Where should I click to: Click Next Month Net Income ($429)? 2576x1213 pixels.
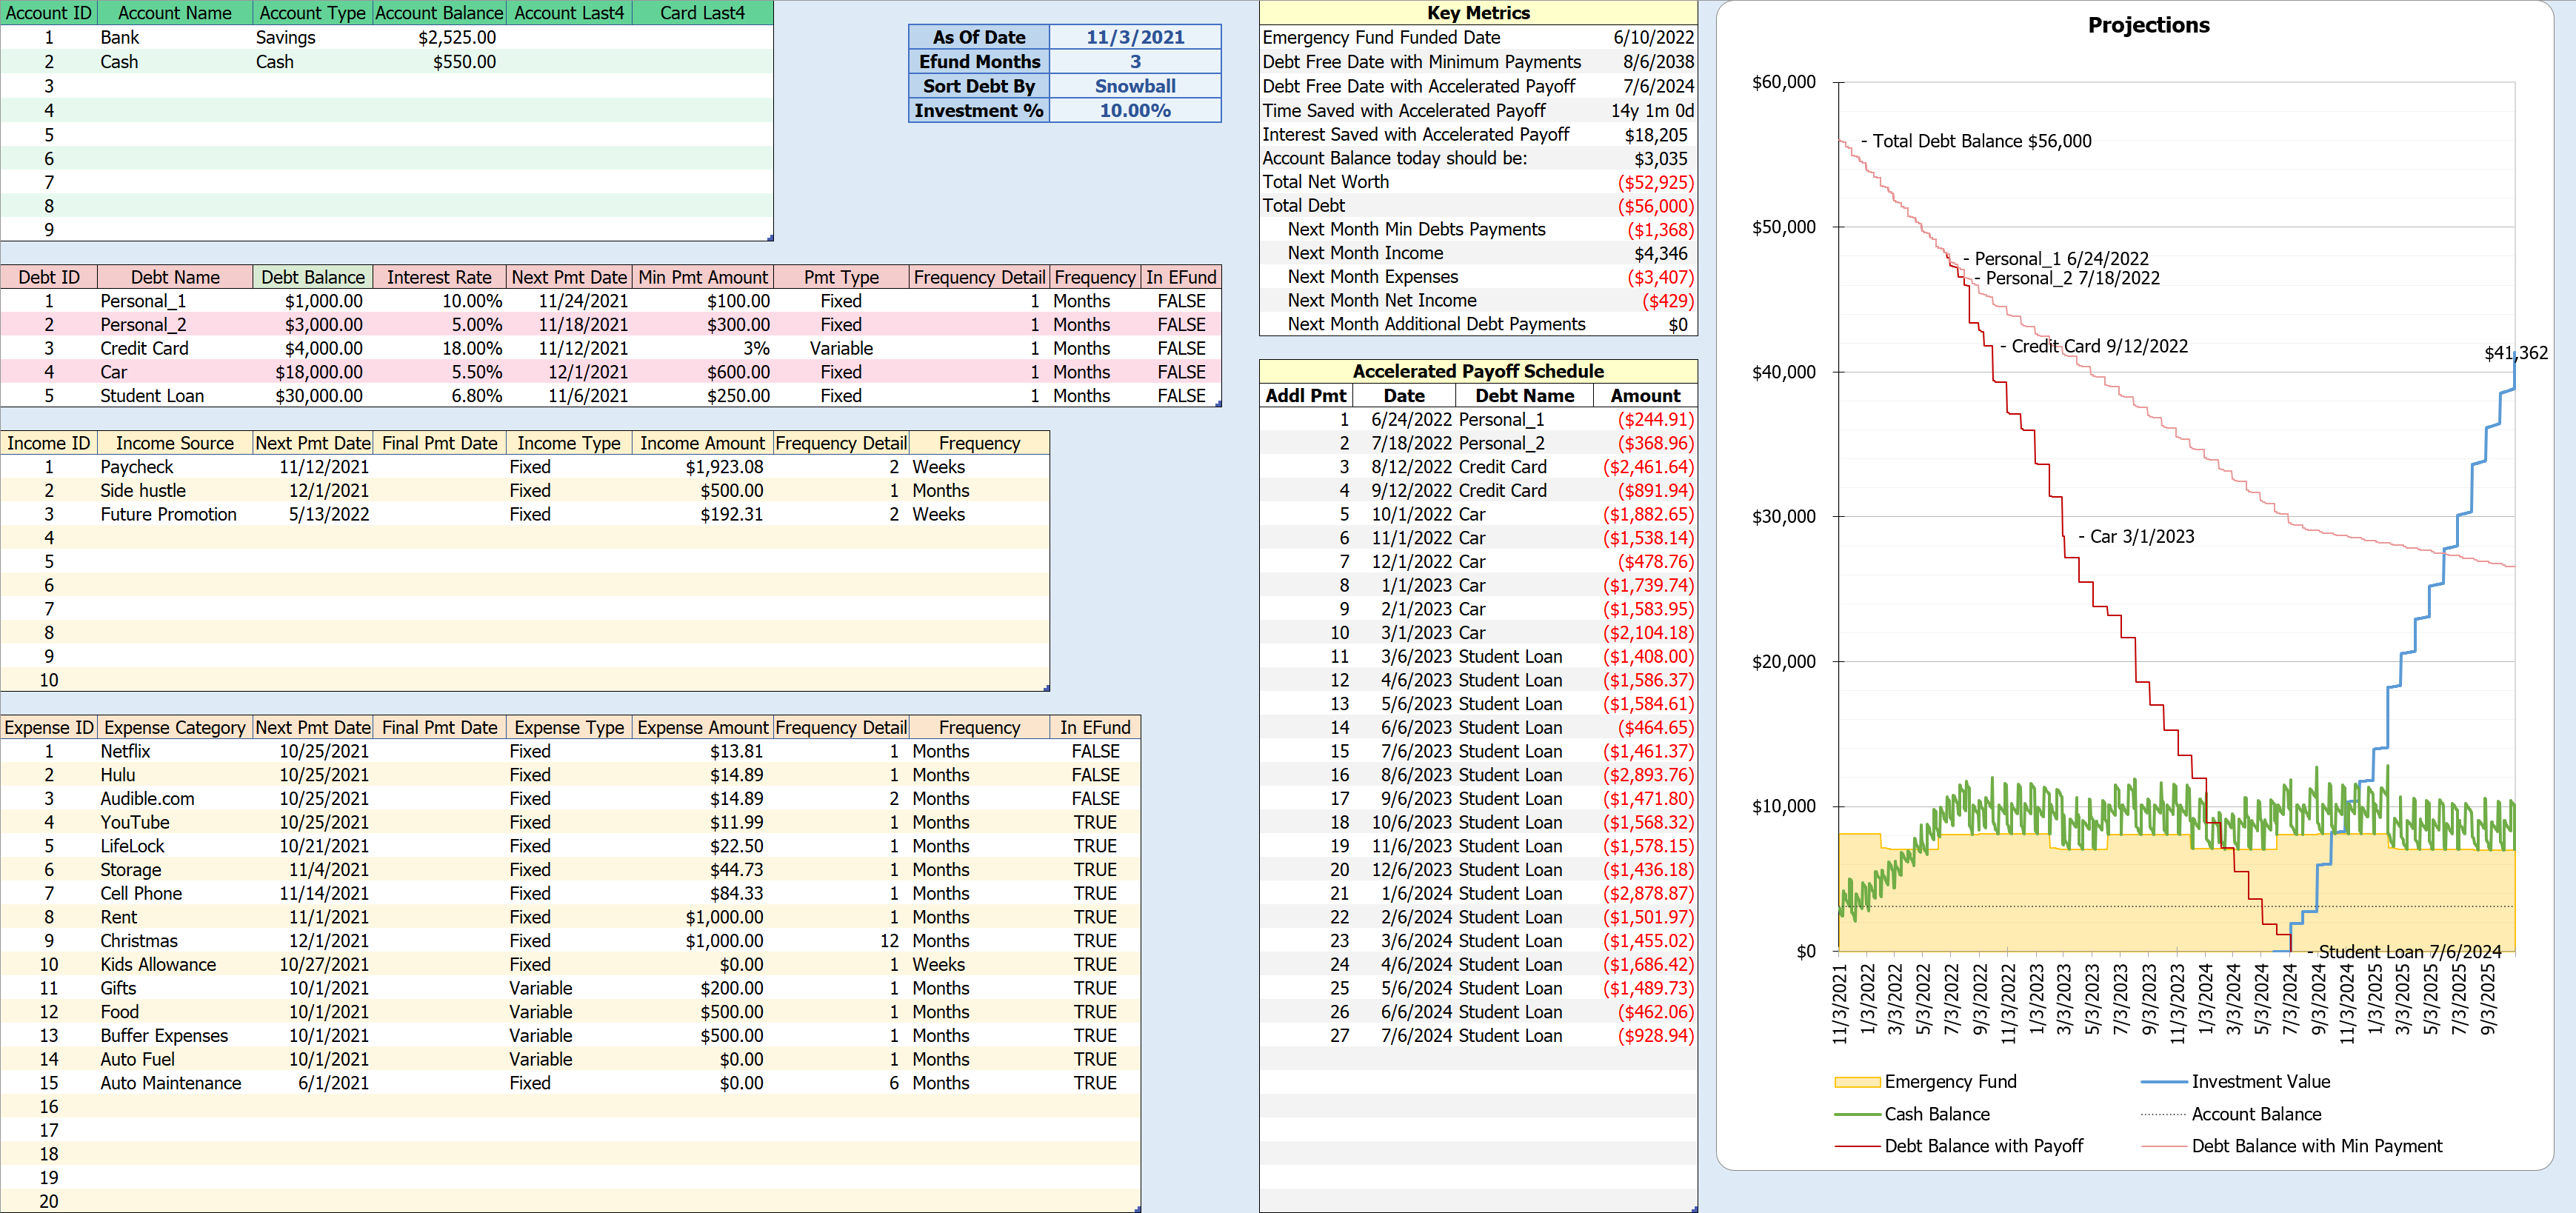coord(1667,300)
